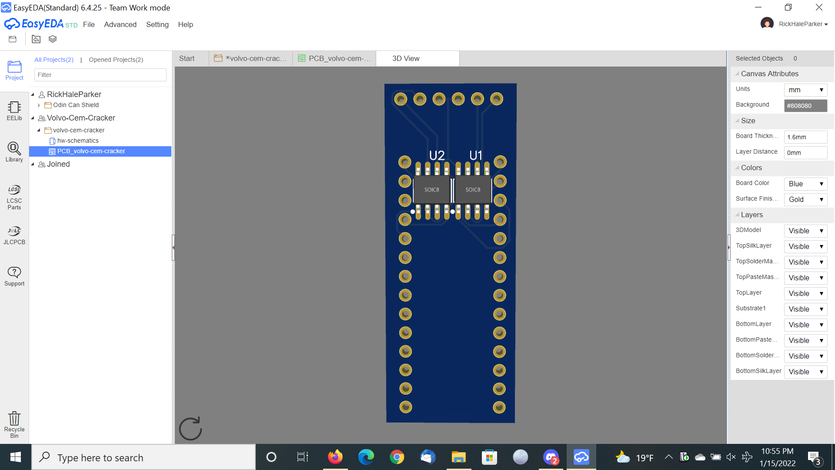
Task: Click the Opened Projects(2) link
Action: click(116, 60)
